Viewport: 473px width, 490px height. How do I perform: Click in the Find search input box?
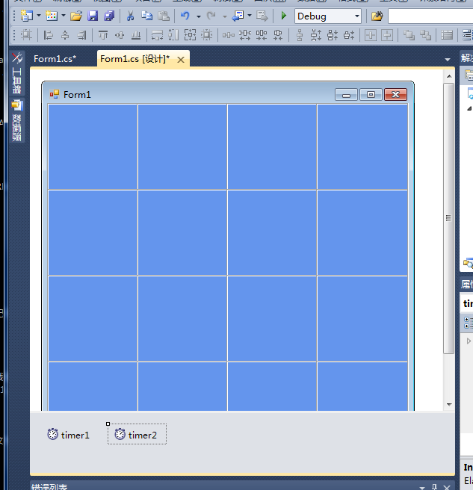[x=430, y=16]
